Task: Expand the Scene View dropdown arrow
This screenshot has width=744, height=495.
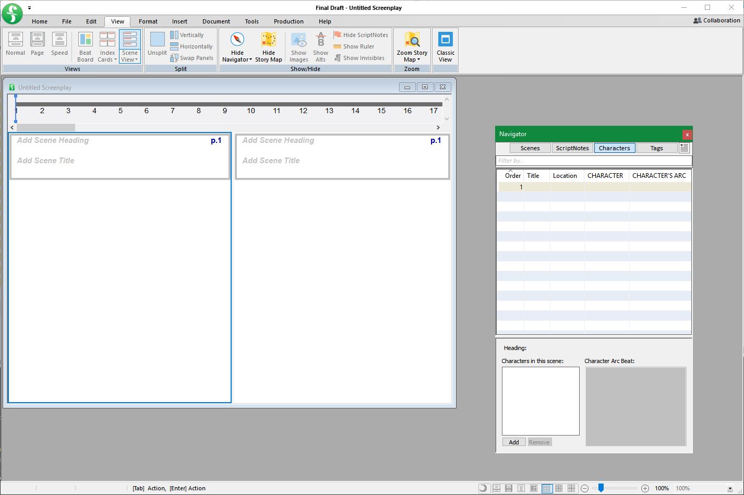Action: pos(137,60)
